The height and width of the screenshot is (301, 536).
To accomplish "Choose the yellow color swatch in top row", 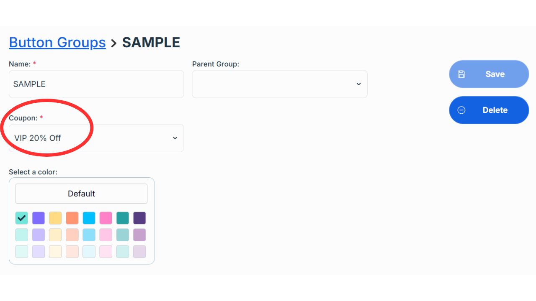I will coord(55,218).
